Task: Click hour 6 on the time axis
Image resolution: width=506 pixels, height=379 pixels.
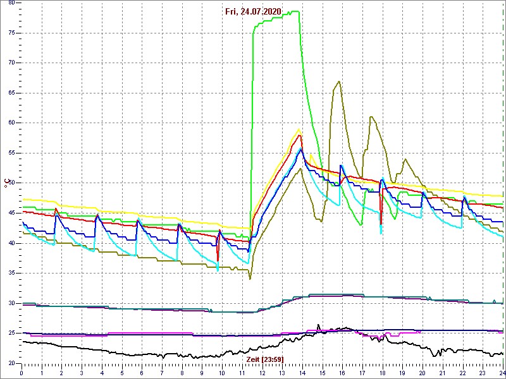Action: click(142, 373)
